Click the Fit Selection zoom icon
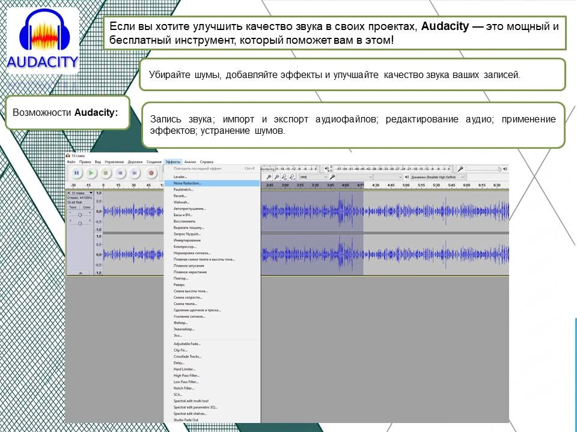 284,177
